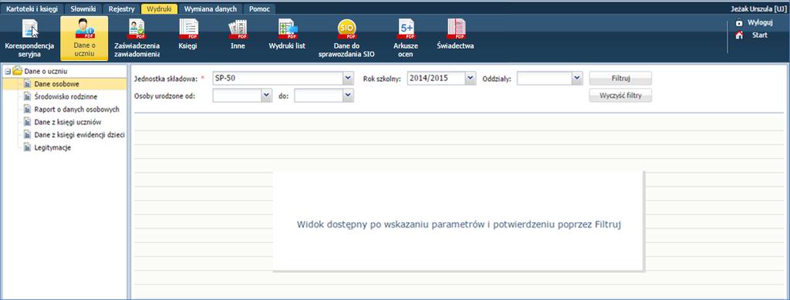This screenshot has height=300, width=790.
Task: Click document icon beside Dane z księgi ewidencji dzieci
Action: (28, 135)
